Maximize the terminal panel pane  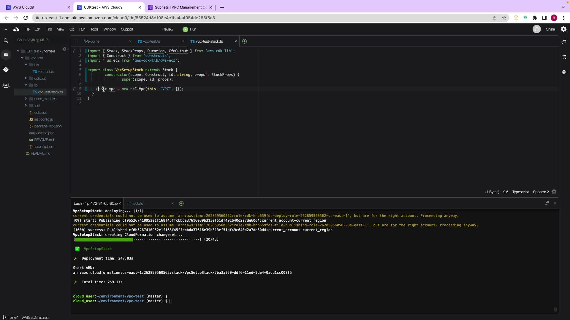(547, 203)
